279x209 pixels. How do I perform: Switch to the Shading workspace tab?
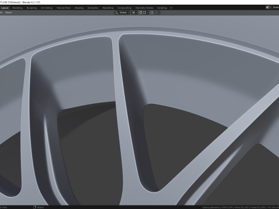(x=79, y=8)
